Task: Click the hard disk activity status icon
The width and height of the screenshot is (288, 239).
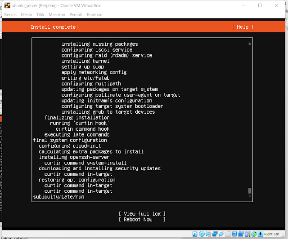Action: click(x=195, y=234)
